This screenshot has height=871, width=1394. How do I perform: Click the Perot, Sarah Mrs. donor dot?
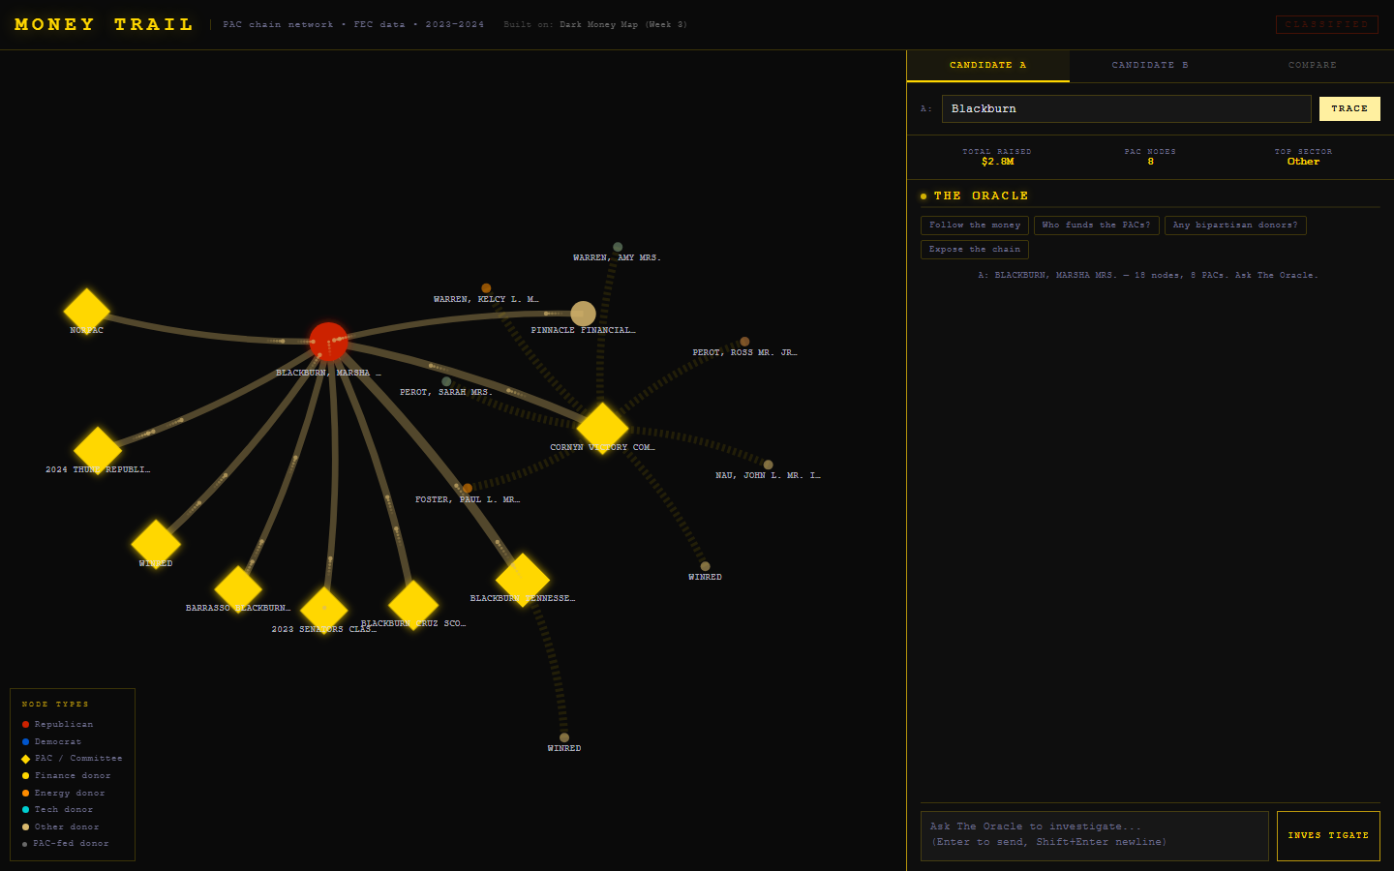pyautogui.click(x=446, y=381)
